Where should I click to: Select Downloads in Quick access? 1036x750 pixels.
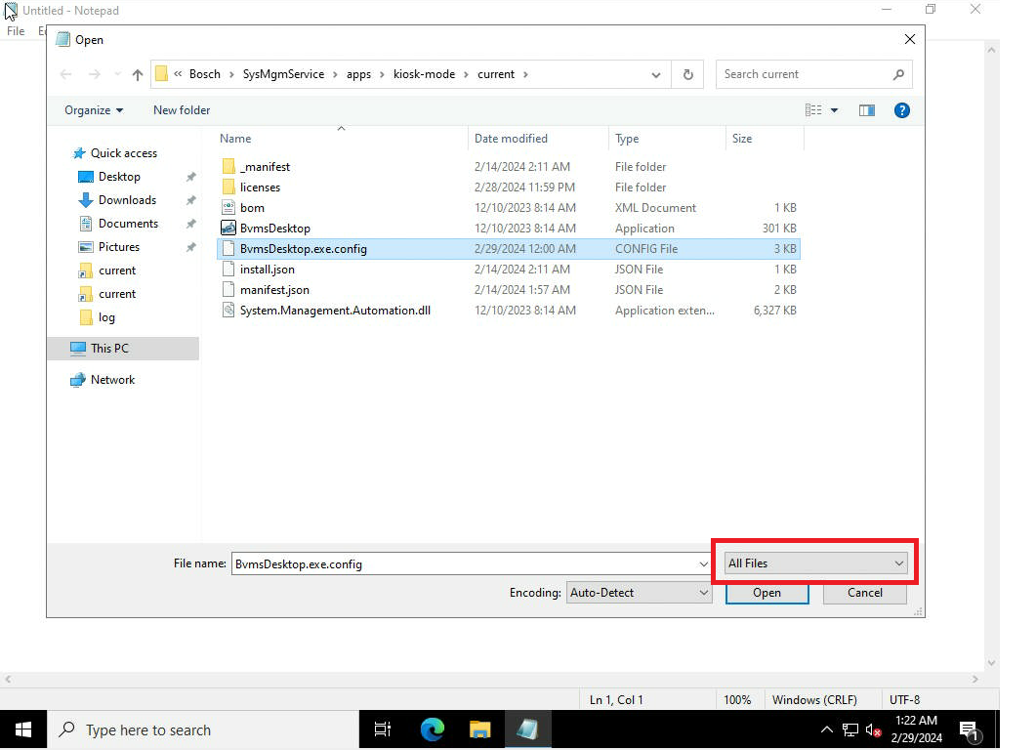coord(127,200)
